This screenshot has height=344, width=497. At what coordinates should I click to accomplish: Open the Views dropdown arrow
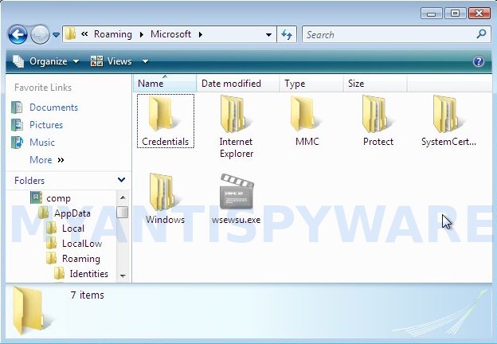click(x=145, y=61)
